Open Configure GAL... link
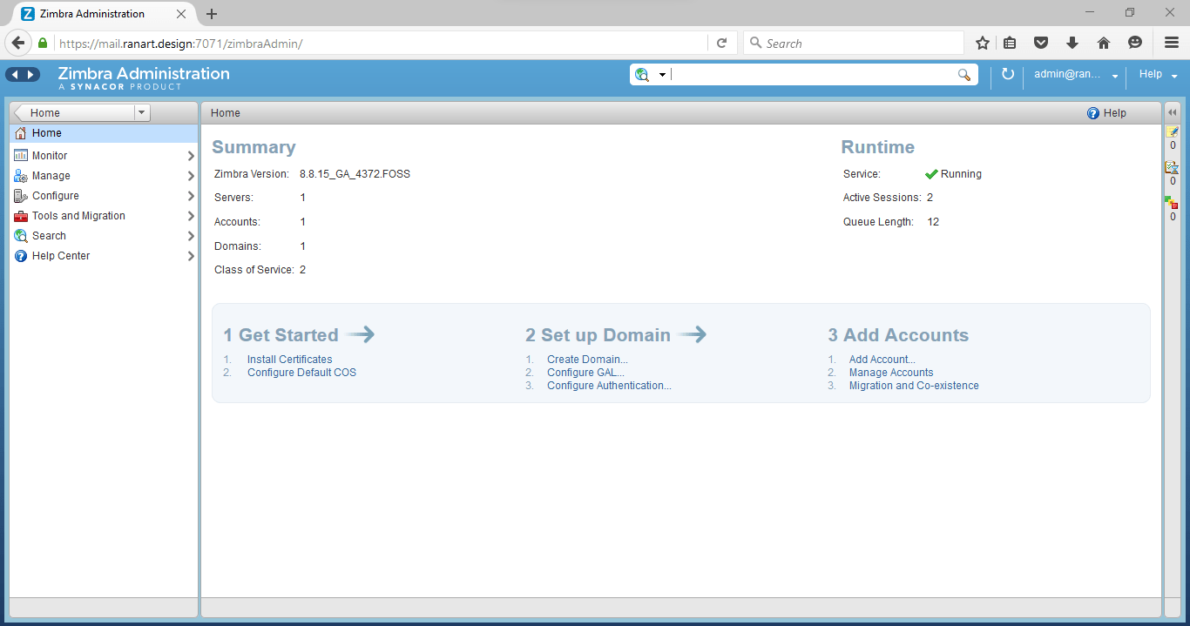The height and width of the screenshot is (626, 1190). point(585,373)
